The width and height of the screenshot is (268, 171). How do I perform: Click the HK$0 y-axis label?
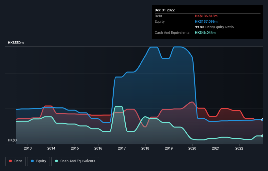[x=12, y=140]
